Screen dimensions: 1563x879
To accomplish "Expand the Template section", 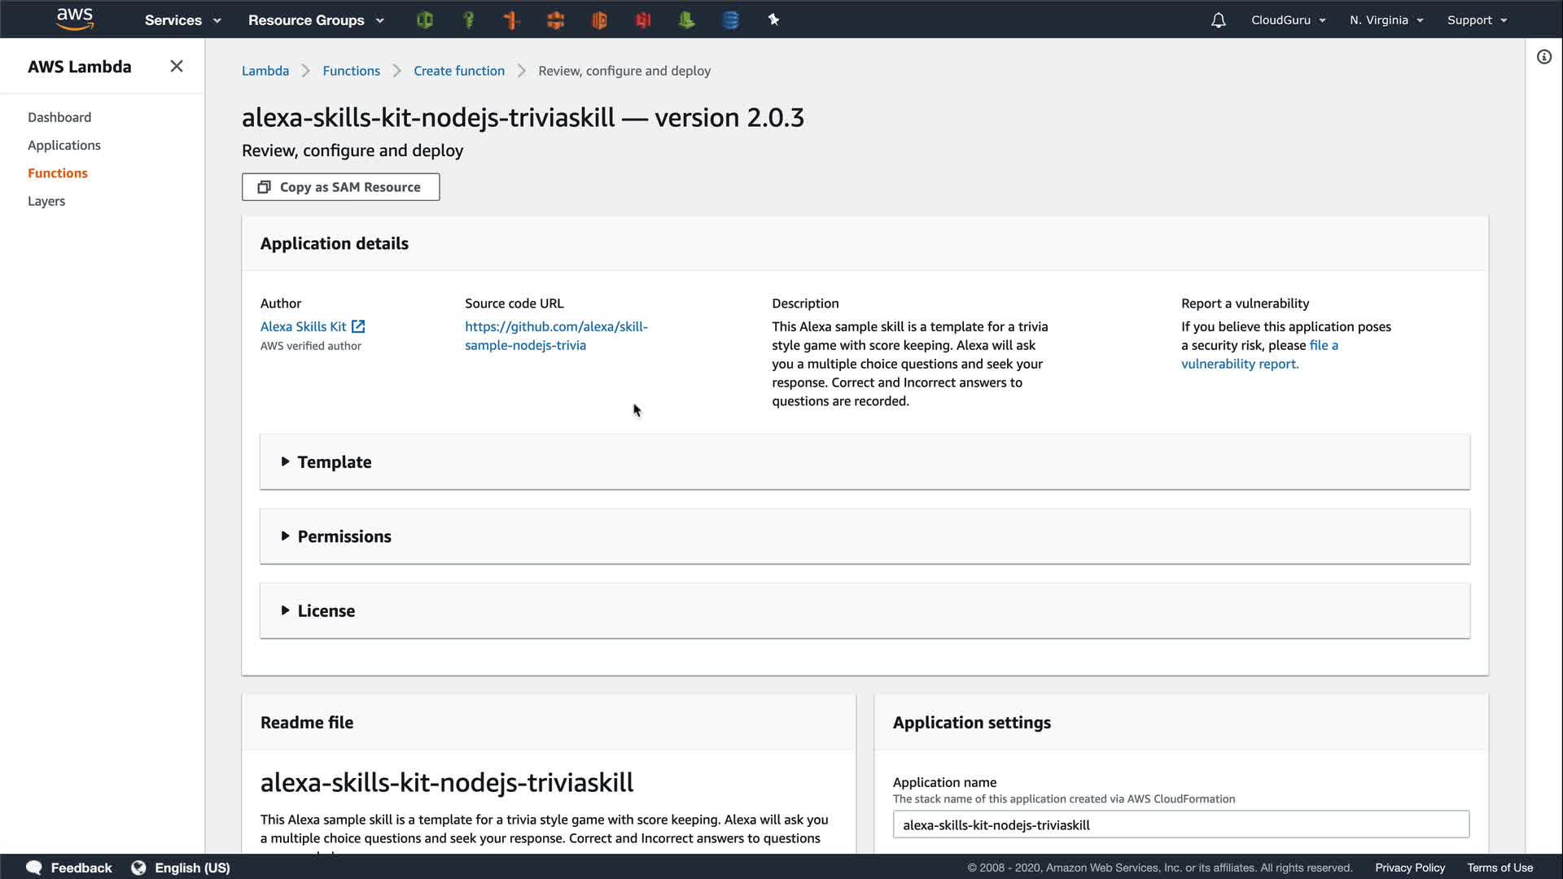I will (334, 462).
